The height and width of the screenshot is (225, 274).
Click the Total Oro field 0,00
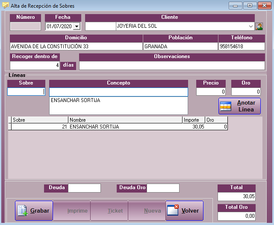pos(237,216)
